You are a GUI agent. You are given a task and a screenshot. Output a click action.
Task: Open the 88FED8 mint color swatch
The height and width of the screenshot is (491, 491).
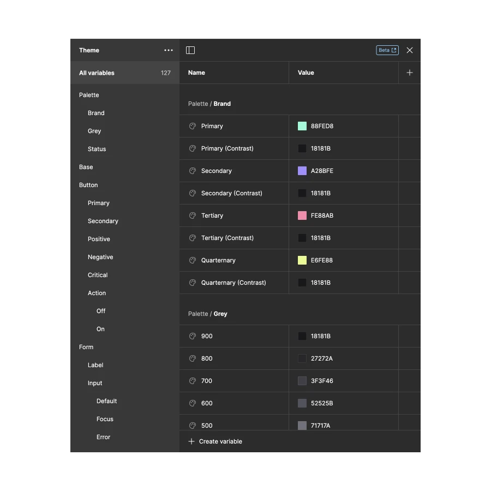click(302, 126)
